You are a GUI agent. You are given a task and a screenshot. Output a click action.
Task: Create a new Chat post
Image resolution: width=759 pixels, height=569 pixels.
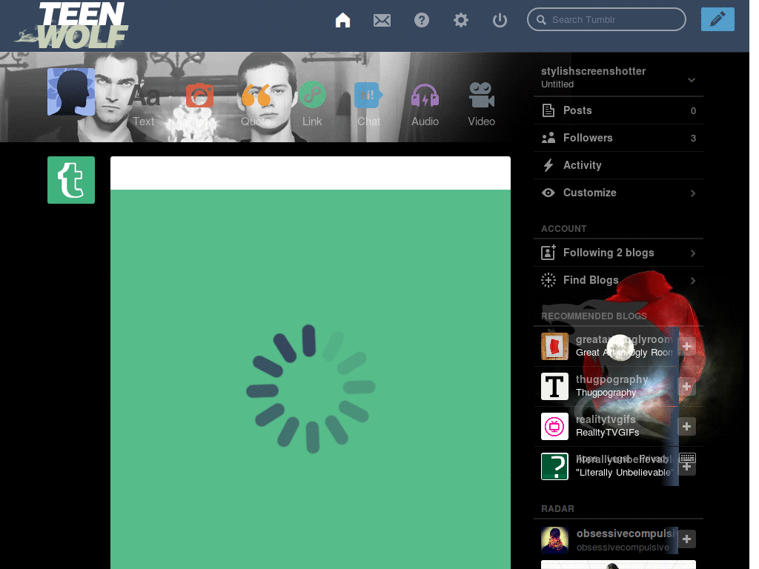pyautogui.click(x=369, y=105)
